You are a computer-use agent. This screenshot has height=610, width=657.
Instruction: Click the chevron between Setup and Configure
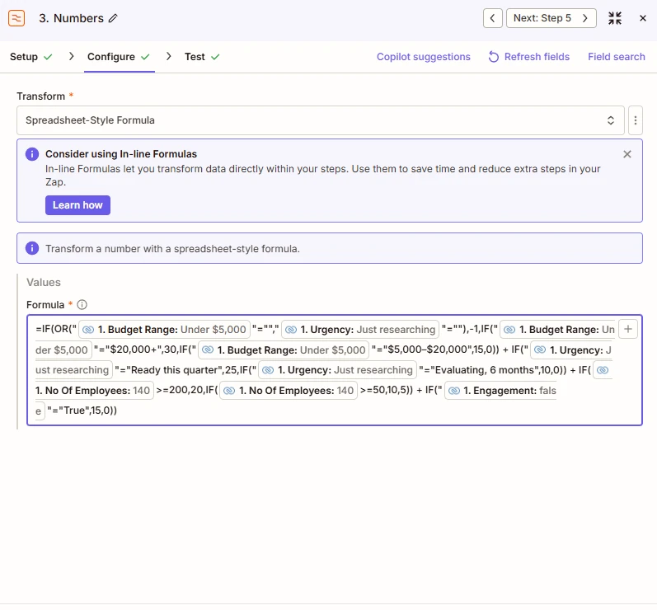[71, 56]
